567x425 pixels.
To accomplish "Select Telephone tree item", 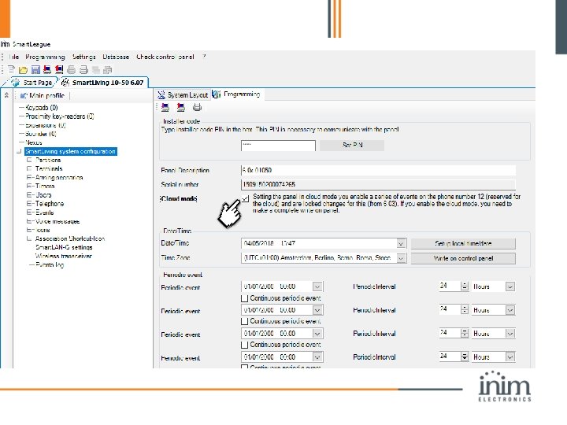I will pos(50,204).
